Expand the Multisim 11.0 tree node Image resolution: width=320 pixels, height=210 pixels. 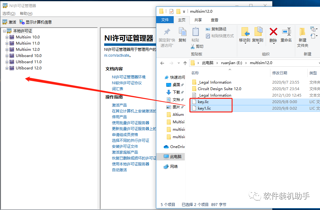click(x=7, y=43)
